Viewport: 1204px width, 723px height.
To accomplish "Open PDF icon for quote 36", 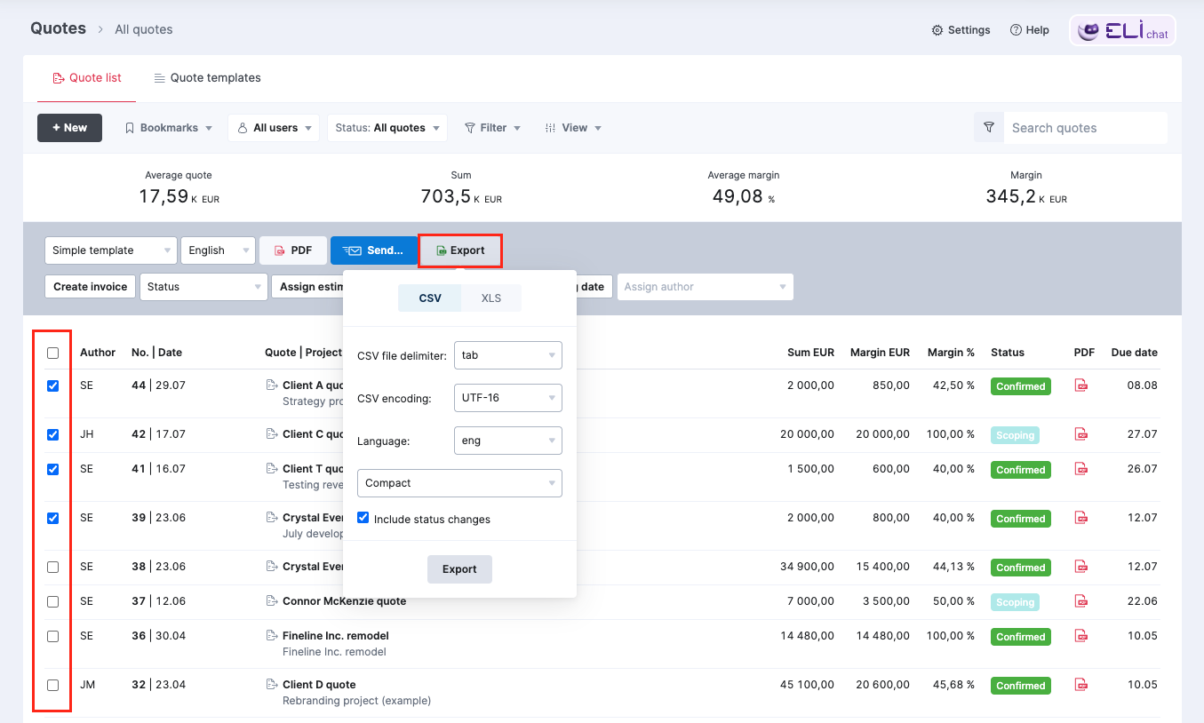I will [x=1081, y=636].
